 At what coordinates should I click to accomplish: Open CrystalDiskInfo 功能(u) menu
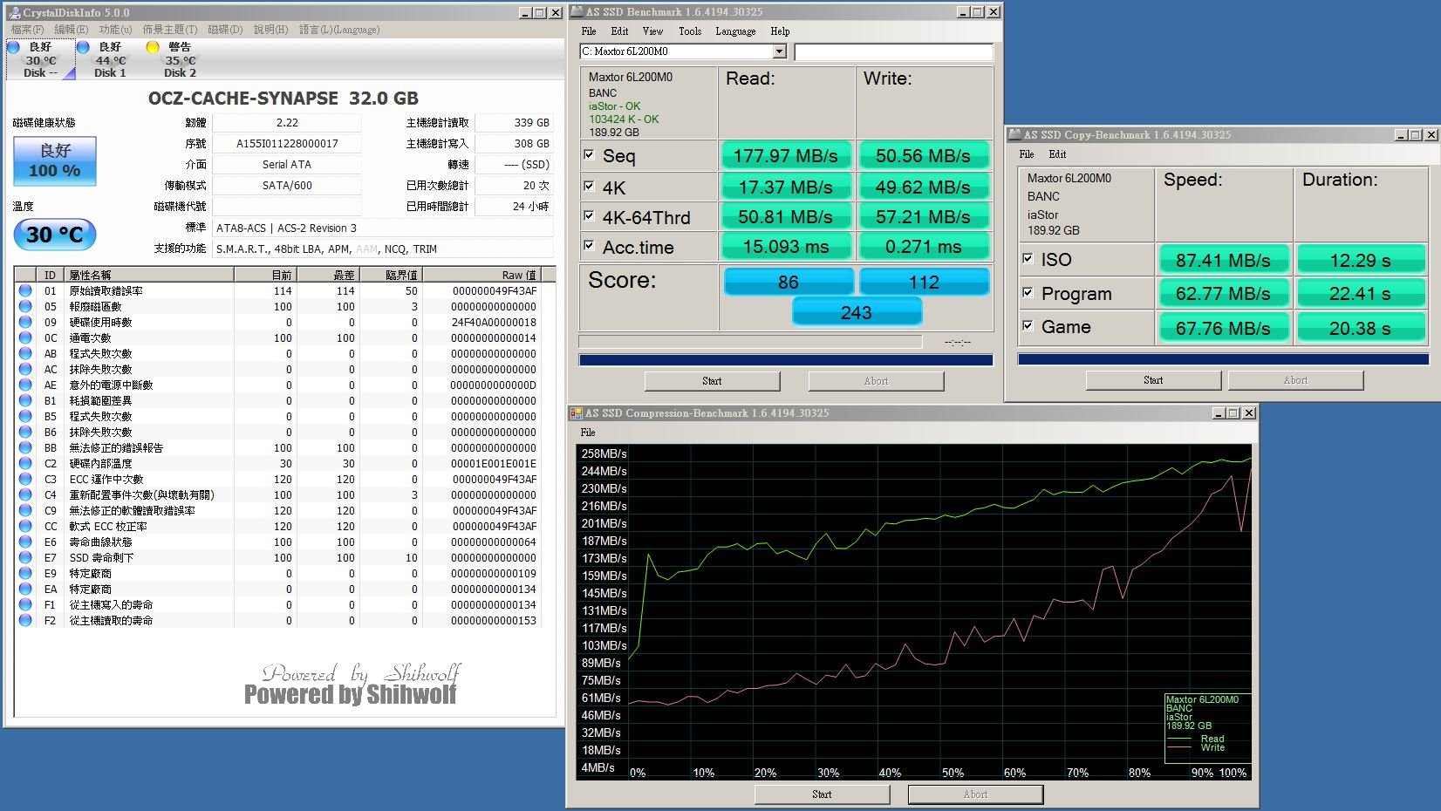(x=115, y=30)
